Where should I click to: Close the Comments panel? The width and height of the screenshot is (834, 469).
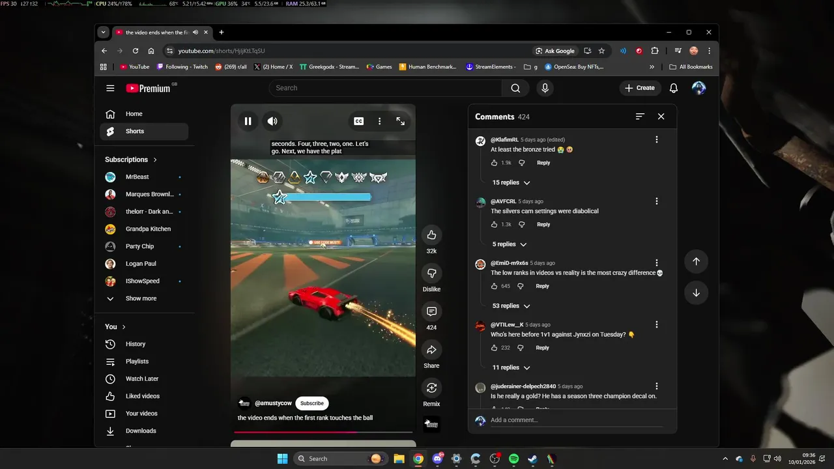pos(661,117)
